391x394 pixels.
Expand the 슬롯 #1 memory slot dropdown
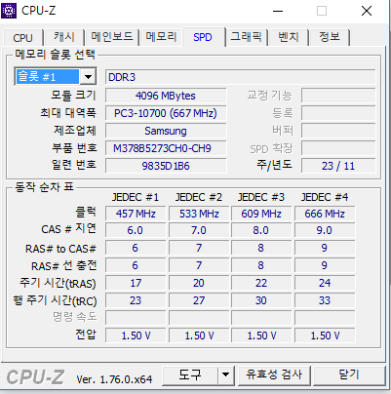coord(88,77)
